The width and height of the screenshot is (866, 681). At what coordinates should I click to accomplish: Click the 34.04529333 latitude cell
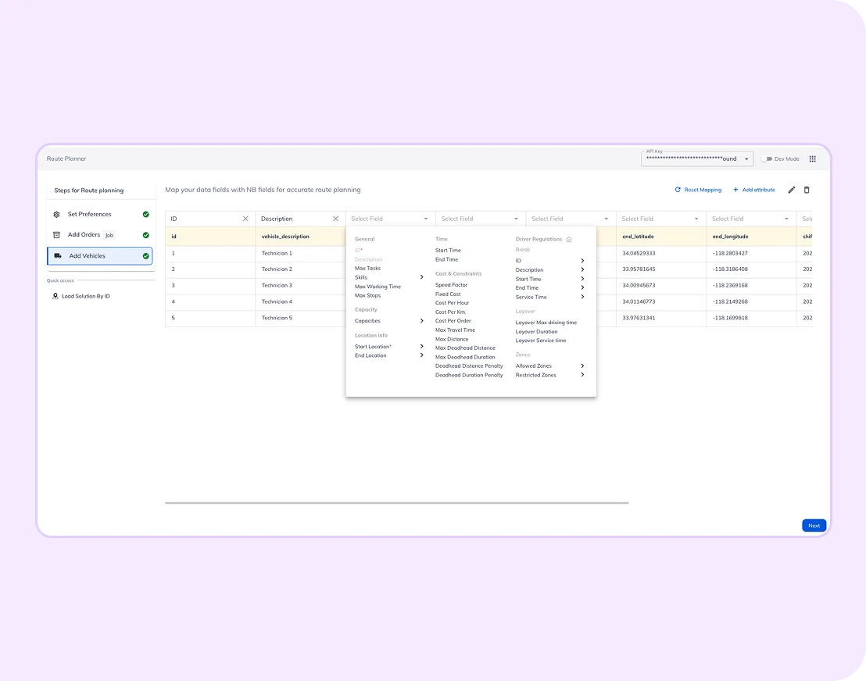[661, 253]
